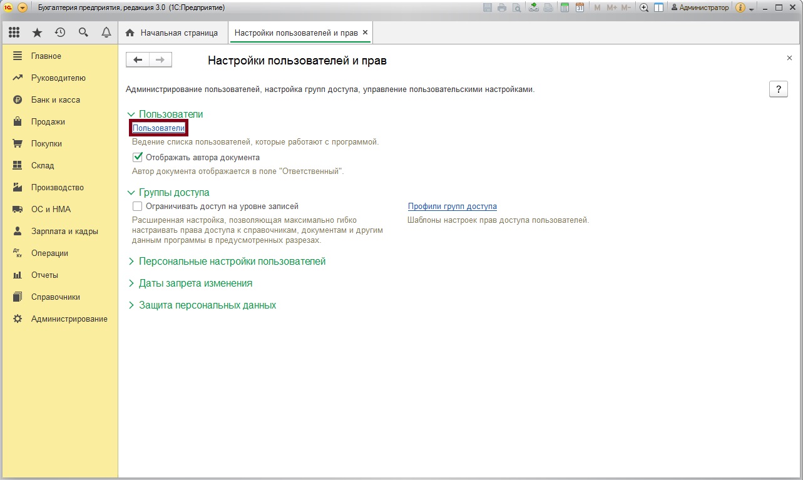Viewport: 803px width, 480px height.
Task: Open the Справочники section
Action: (x=56, y=297)
